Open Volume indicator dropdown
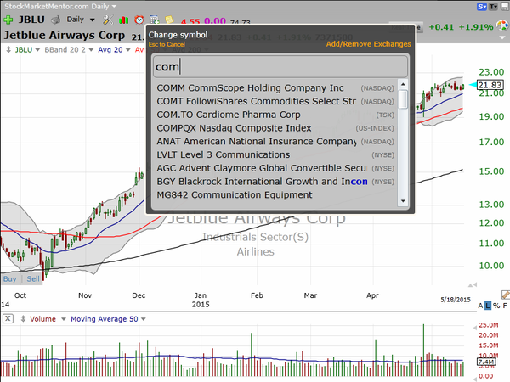510x382 pixels. [x=64, y=319]
